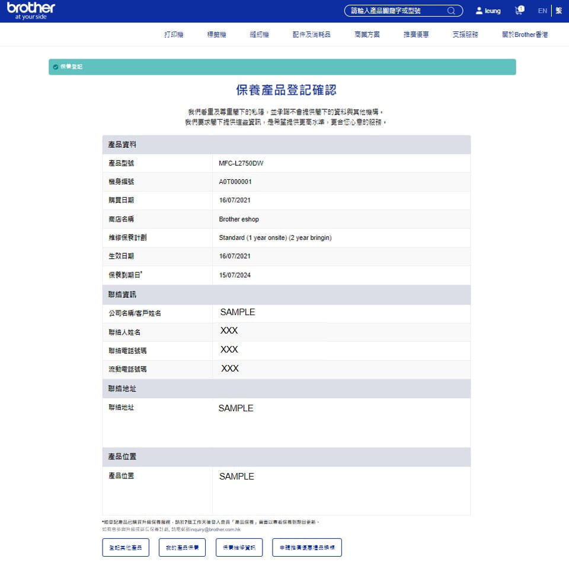Image resolution: width=569 pixels, height=565 pixels.
Task: Click the Brother at your side logo
Action: (31, 11)
